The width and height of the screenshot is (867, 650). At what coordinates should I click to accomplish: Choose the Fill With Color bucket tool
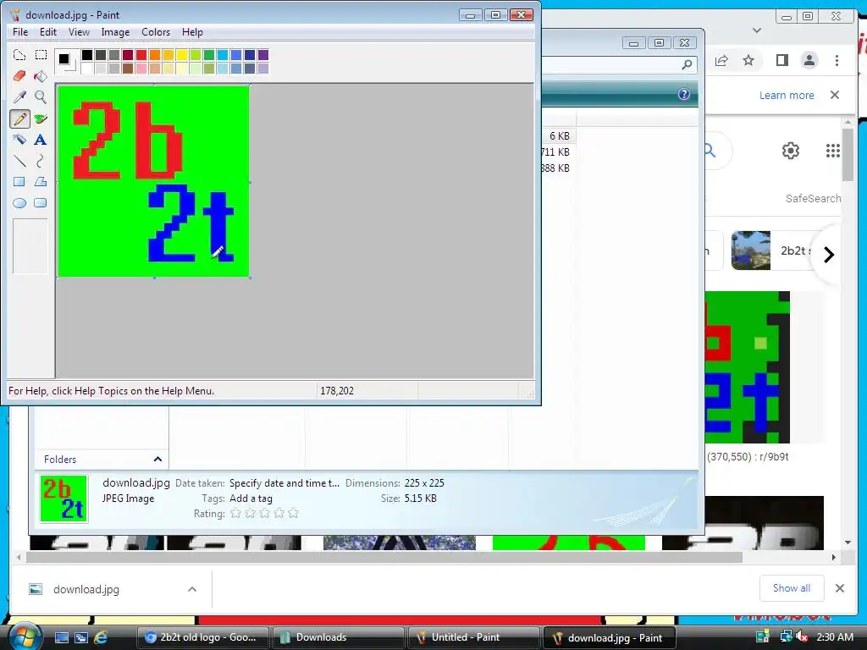(x=41, y=75)
